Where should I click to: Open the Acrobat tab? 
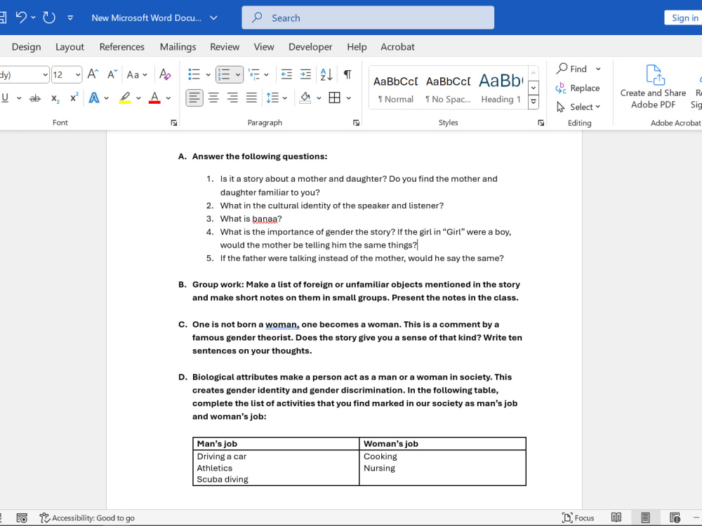pyautogui.click(x=397, y=46)
